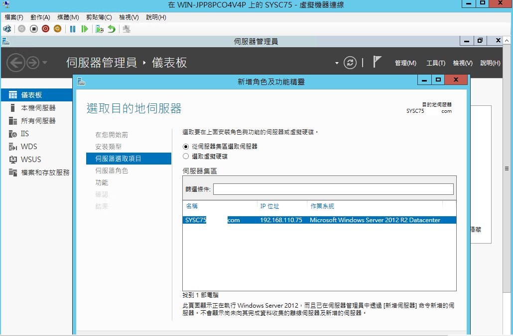Go back with the Server Manager back arrow

[x=16, y=62]
